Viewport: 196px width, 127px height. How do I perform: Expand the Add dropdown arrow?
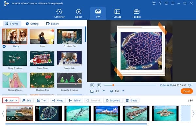16,100
